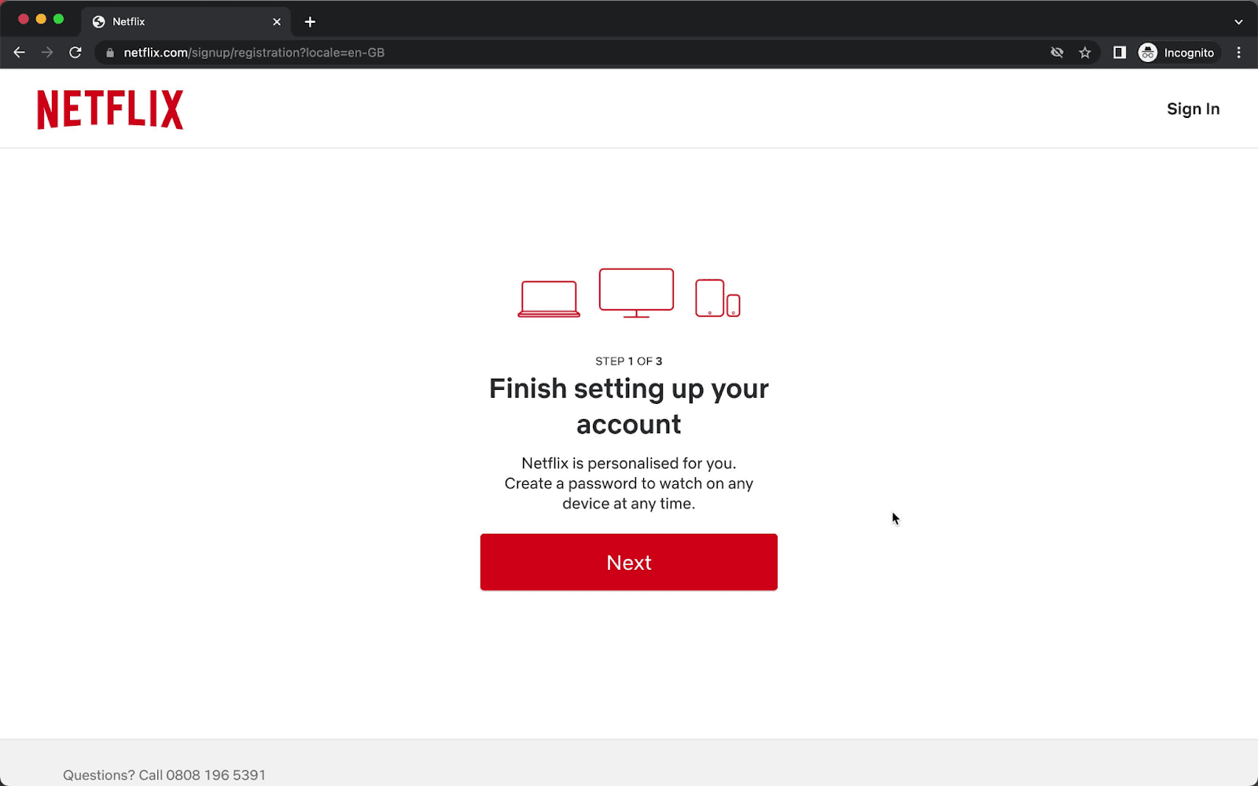Open the side panel icon
Image resolution: width=1258 pixels, height=786 pixels.
(1120, 53)
